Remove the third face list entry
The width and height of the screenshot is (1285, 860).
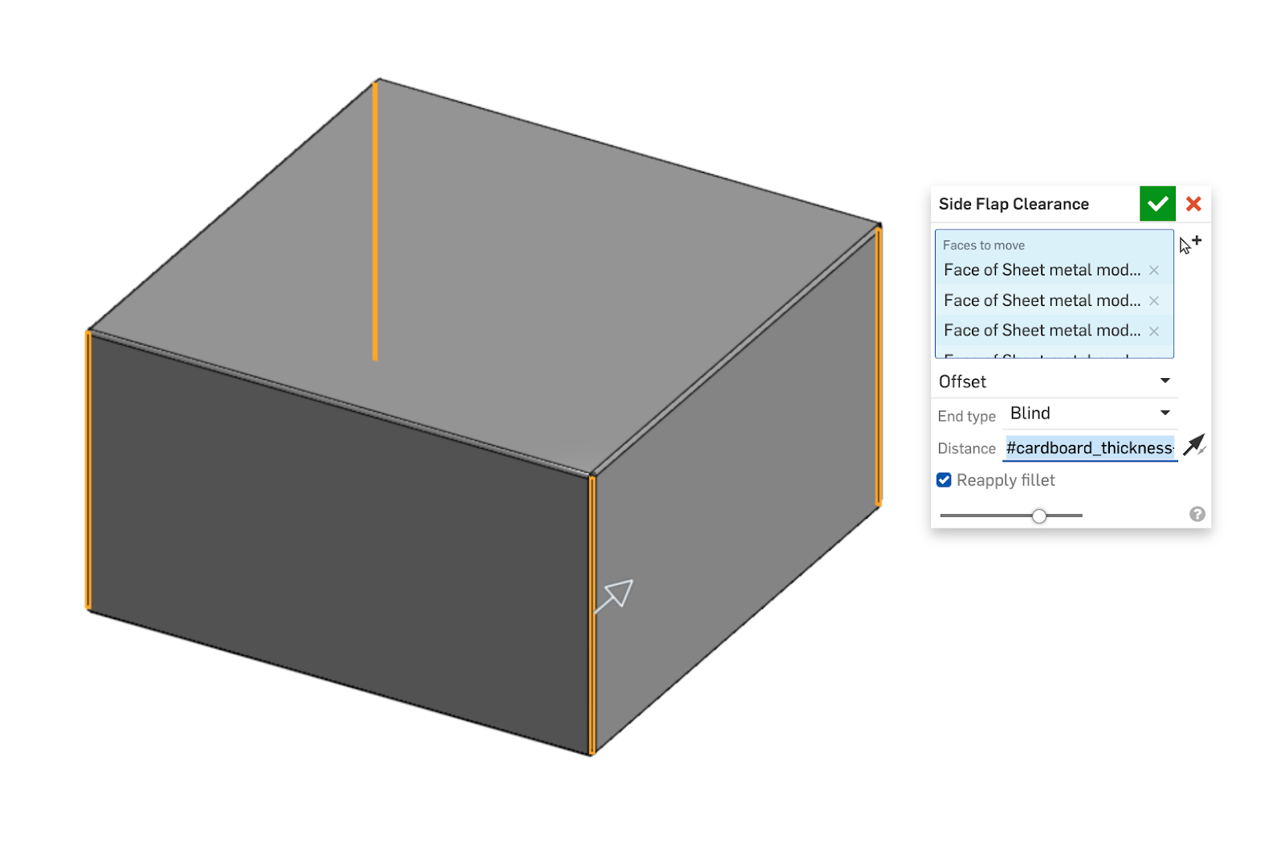coord(1153,331)
